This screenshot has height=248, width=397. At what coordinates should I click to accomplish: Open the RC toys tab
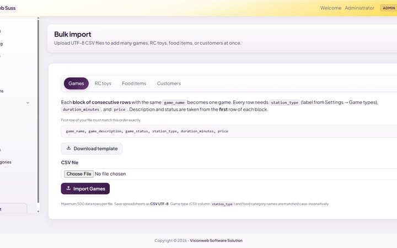point(103,84)
